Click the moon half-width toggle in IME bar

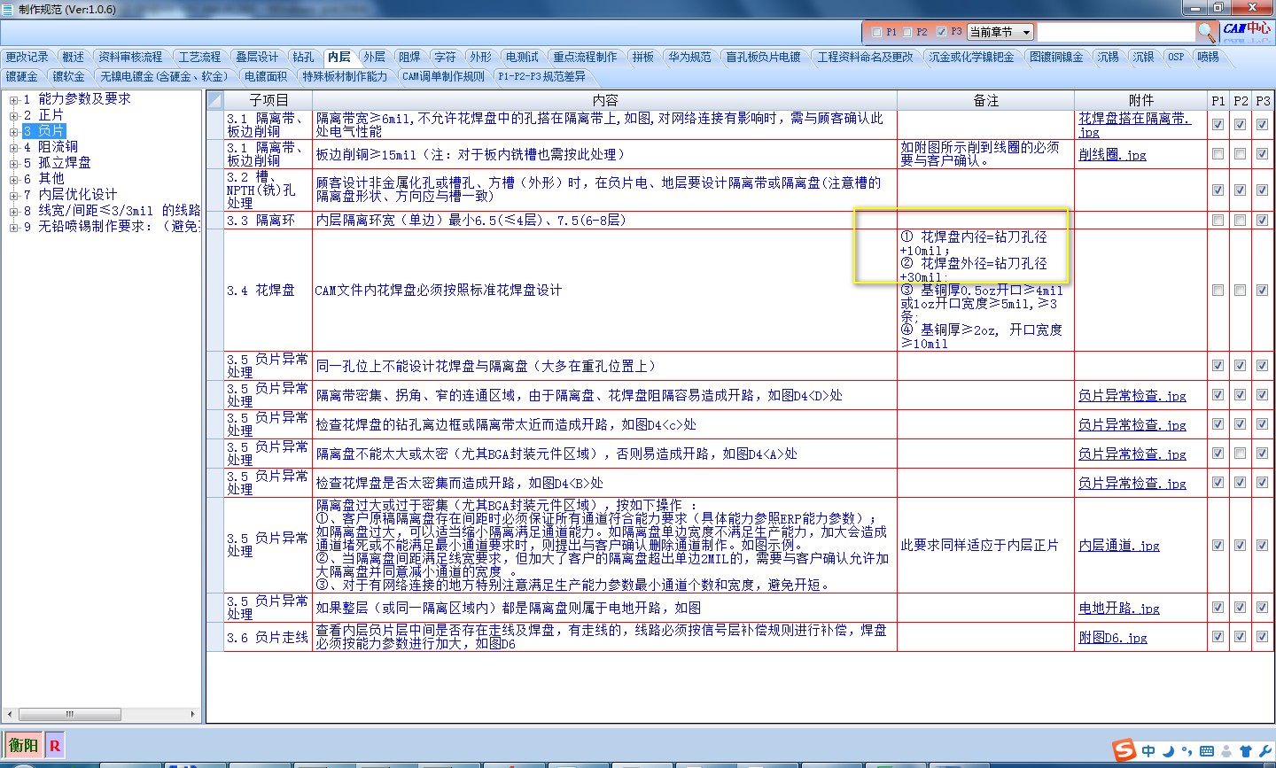[1168, 751]
